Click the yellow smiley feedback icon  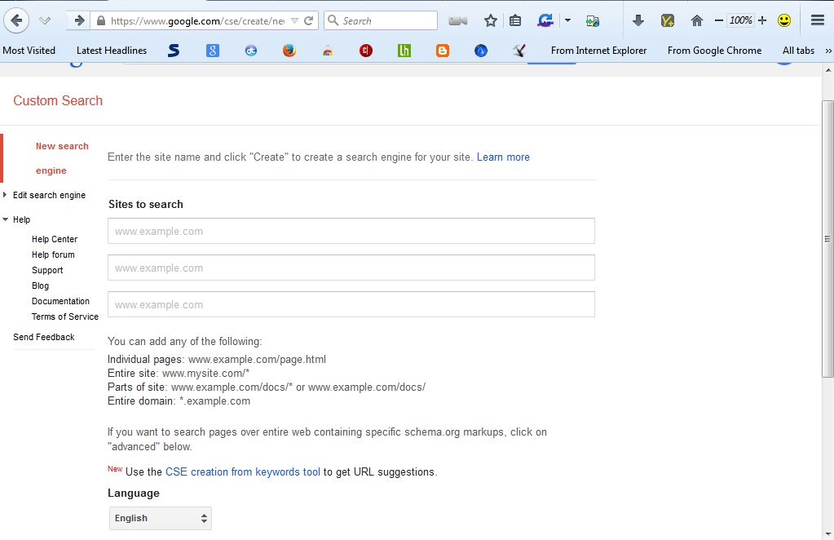point(784,20)
